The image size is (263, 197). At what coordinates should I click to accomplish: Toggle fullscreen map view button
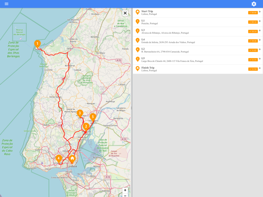point(125,13)
